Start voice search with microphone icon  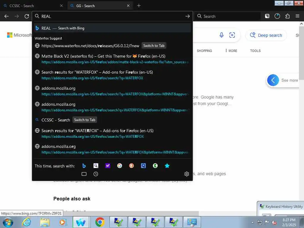(221, 35)
